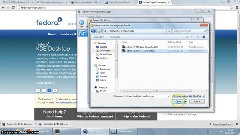
Task: Click Protyusha in the address breadcrumb
Action: click(x=115, y=31)
